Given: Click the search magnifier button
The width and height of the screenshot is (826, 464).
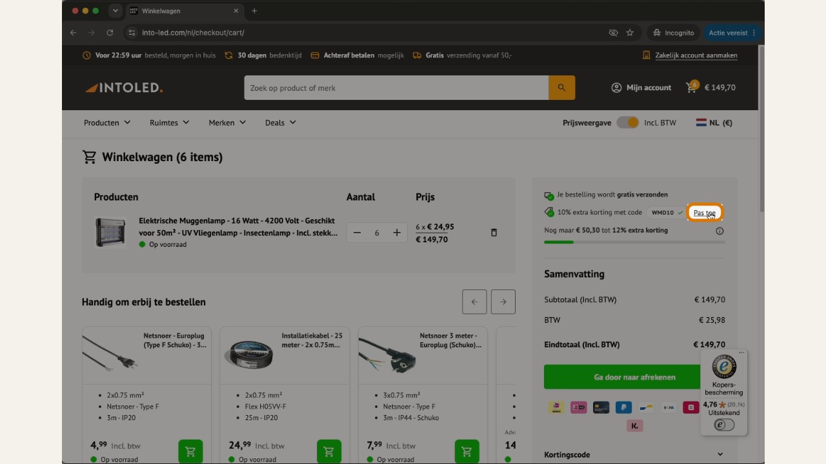Looking at the screenshot, I should point(561,88).
